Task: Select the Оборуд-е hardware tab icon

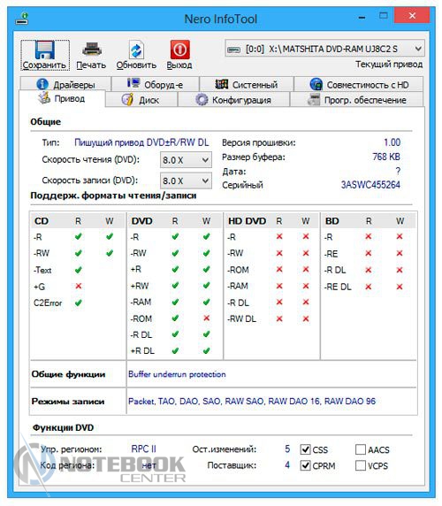Action: (x=133, y=83)
